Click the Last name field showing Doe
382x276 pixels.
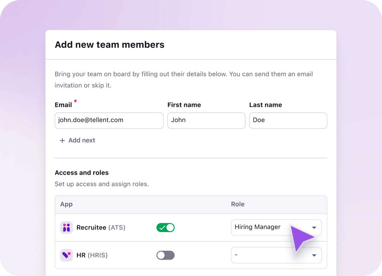coord(288,120)
